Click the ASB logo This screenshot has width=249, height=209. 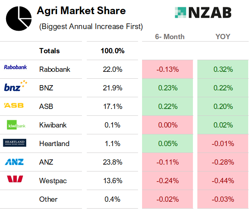[14, 106]
